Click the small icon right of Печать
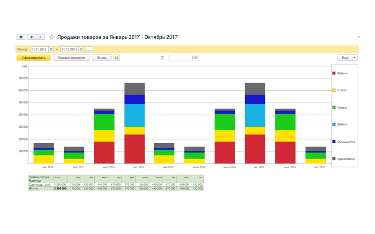 pos(116,58)
